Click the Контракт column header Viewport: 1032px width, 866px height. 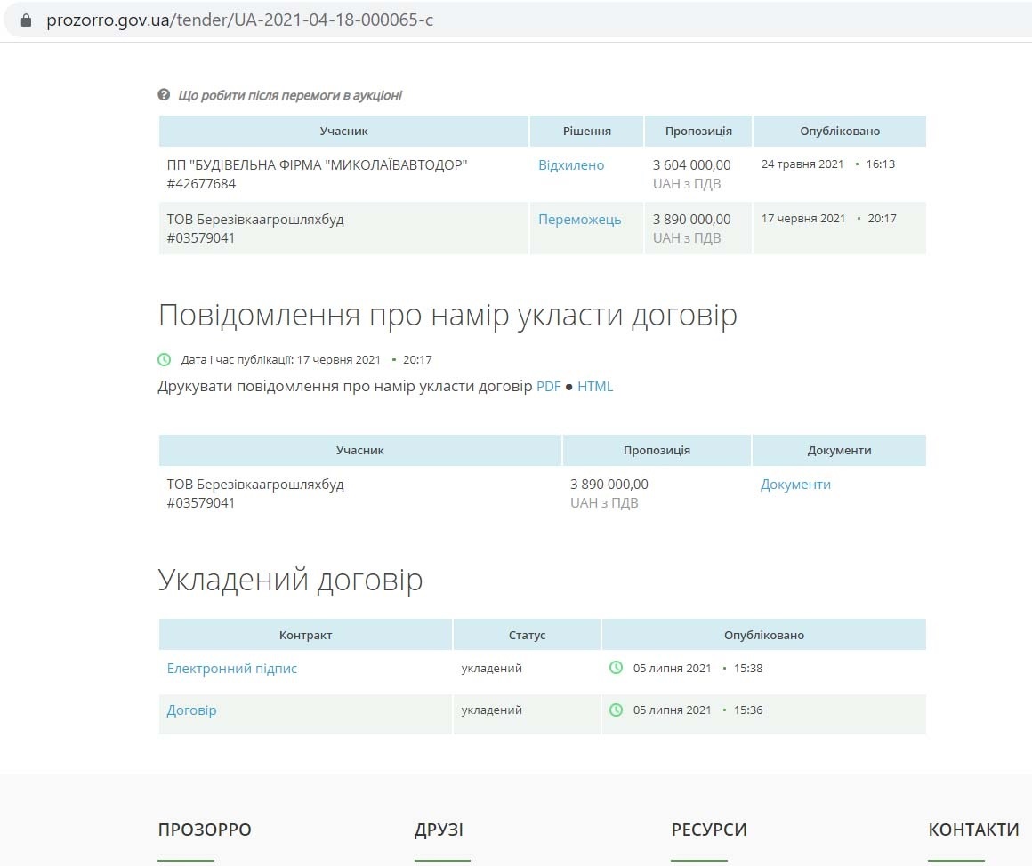305,635
